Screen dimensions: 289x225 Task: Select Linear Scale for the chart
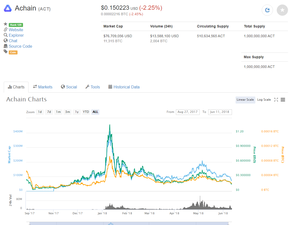[x=245, y=100]
